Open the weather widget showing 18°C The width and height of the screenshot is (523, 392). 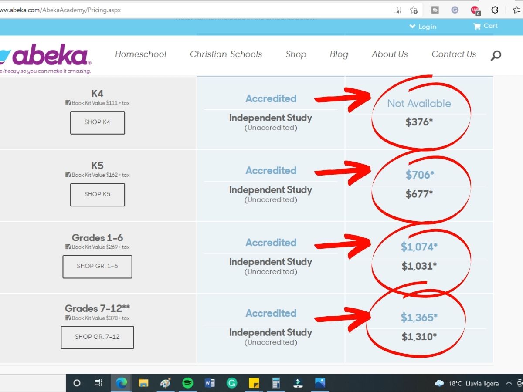coord(467,383)
